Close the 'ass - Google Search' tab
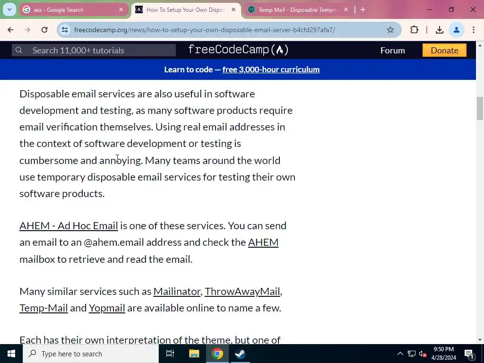The height and width of the screenshot is (363, 484). point(121,9)
